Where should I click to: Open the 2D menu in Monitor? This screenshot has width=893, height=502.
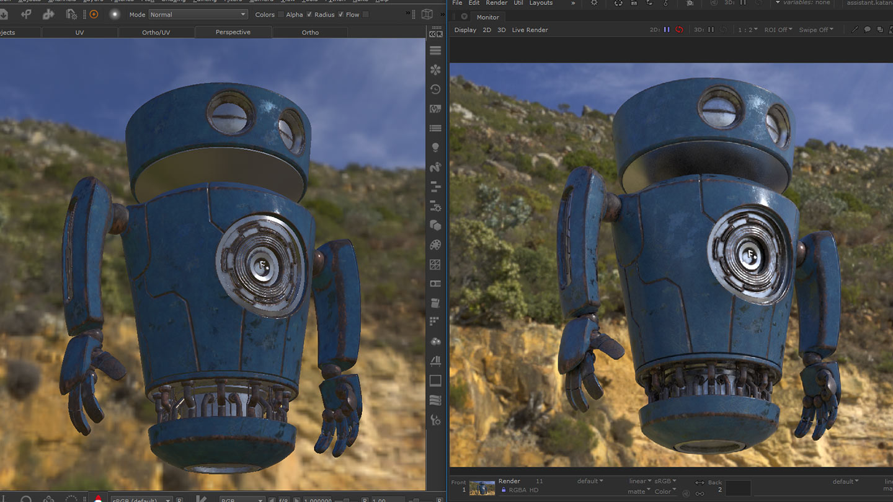[487, 30]
